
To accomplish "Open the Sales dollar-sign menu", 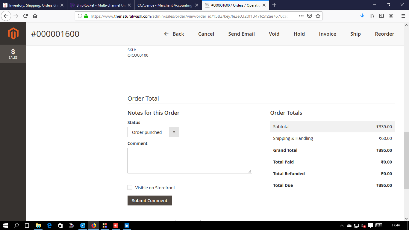I will (13, 54).
